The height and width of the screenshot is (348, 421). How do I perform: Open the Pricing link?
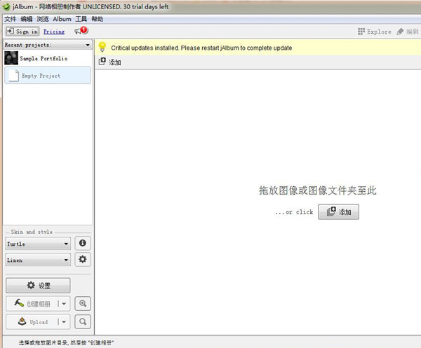pyautogui.click(x=54, y=32)
